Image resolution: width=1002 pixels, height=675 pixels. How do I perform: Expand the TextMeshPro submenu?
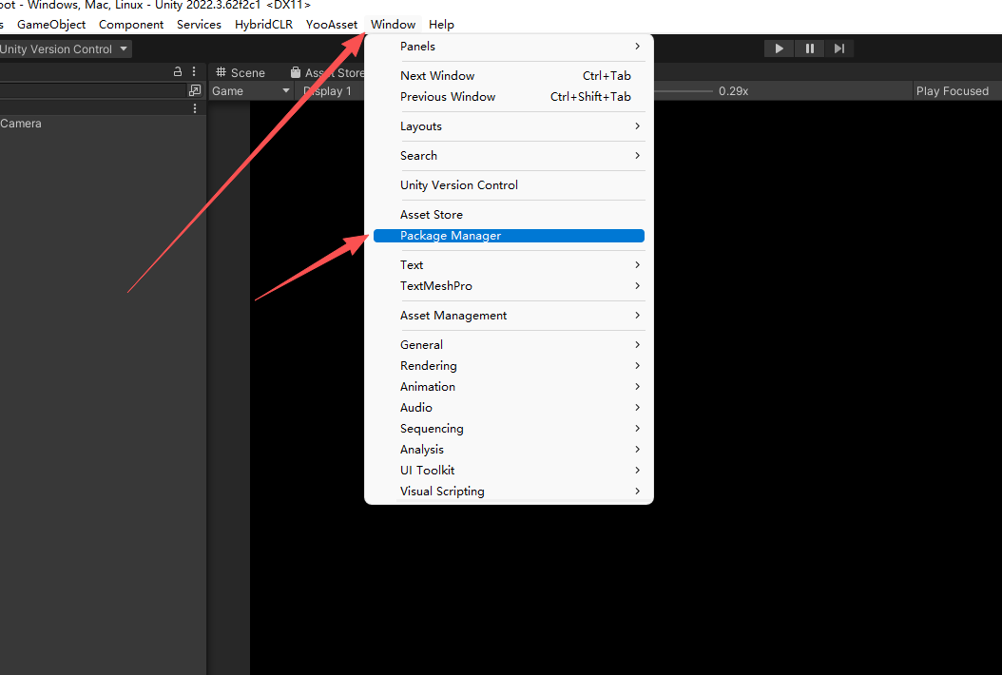click(509, 286)
